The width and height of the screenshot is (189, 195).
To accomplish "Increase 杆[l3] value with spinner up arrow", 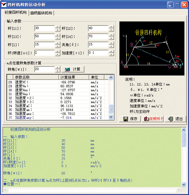I will (58, 35).
